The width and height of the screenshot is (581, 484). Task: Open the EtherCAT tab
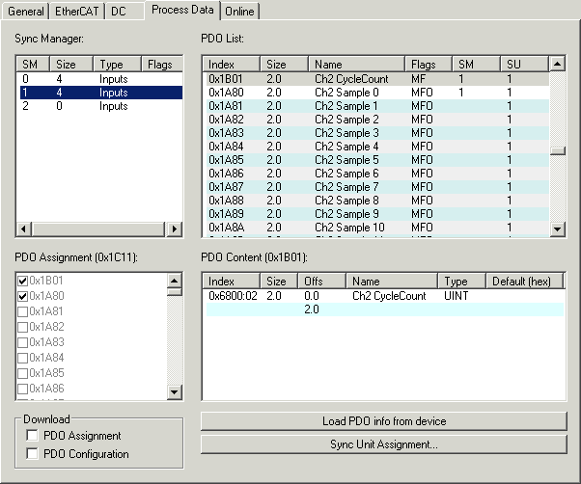point(76,12)
